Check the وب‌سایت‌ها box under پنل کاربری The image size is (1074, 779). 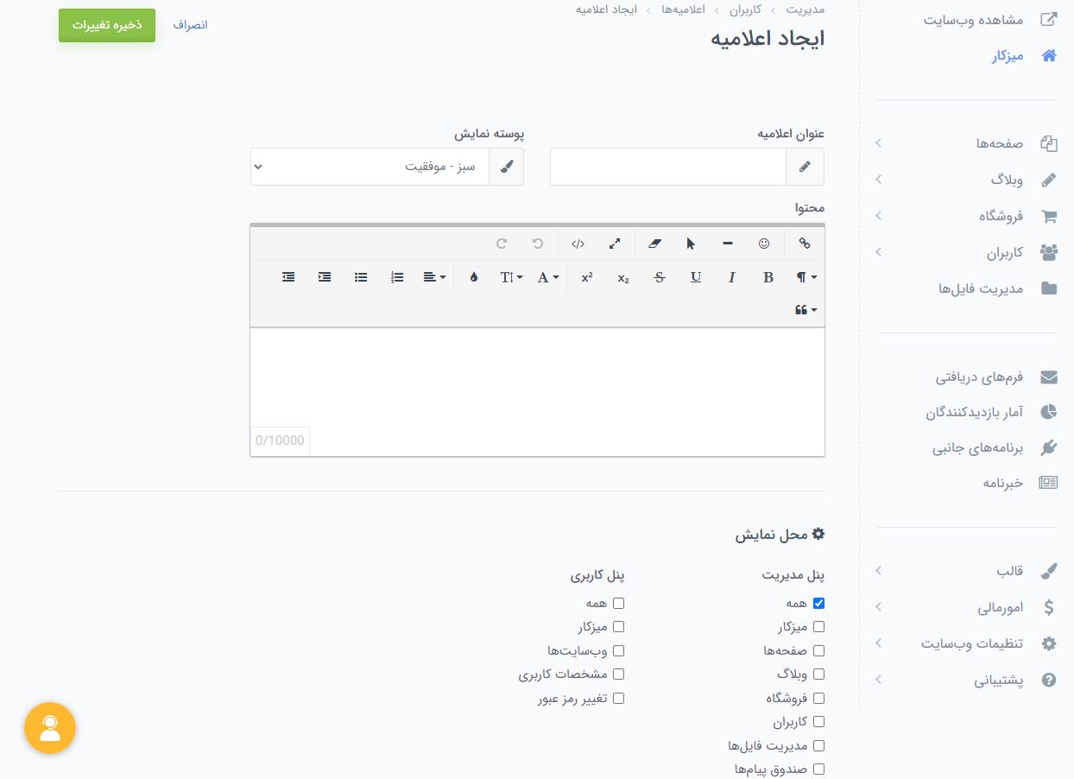click(x=618, y=650)
